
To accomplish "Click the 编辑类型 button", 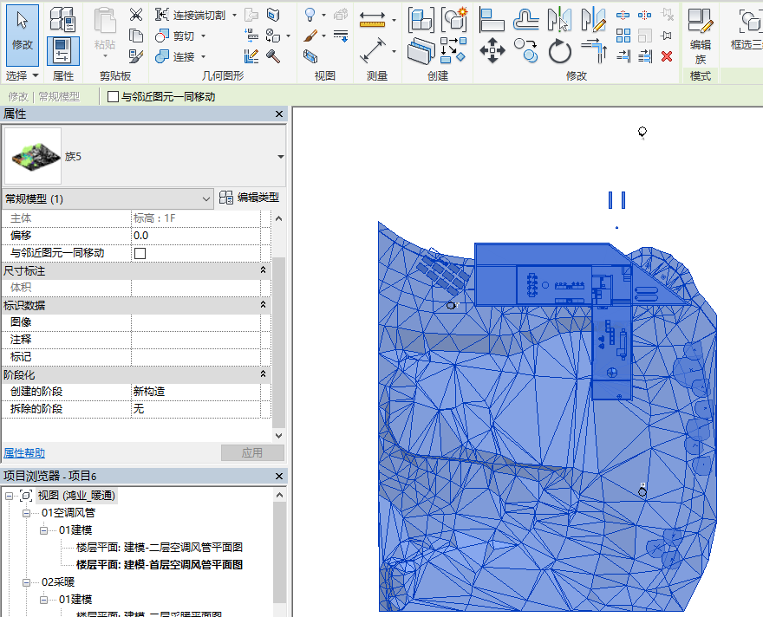I will [250, 198].
